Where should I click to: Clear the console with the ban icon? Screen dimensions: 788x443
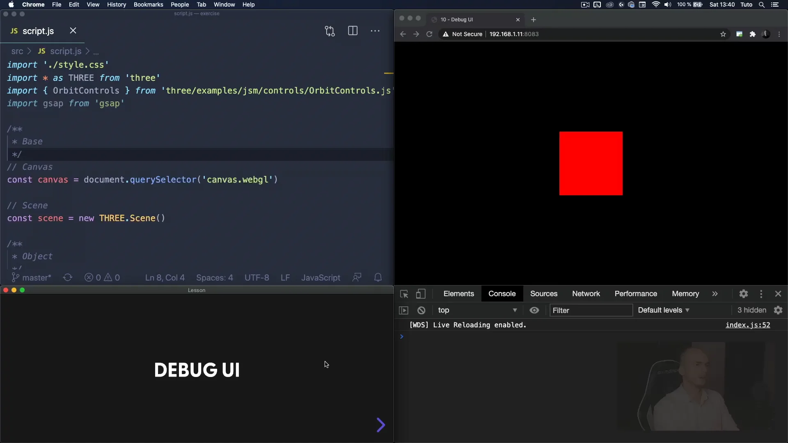click(x=421, y=311)
